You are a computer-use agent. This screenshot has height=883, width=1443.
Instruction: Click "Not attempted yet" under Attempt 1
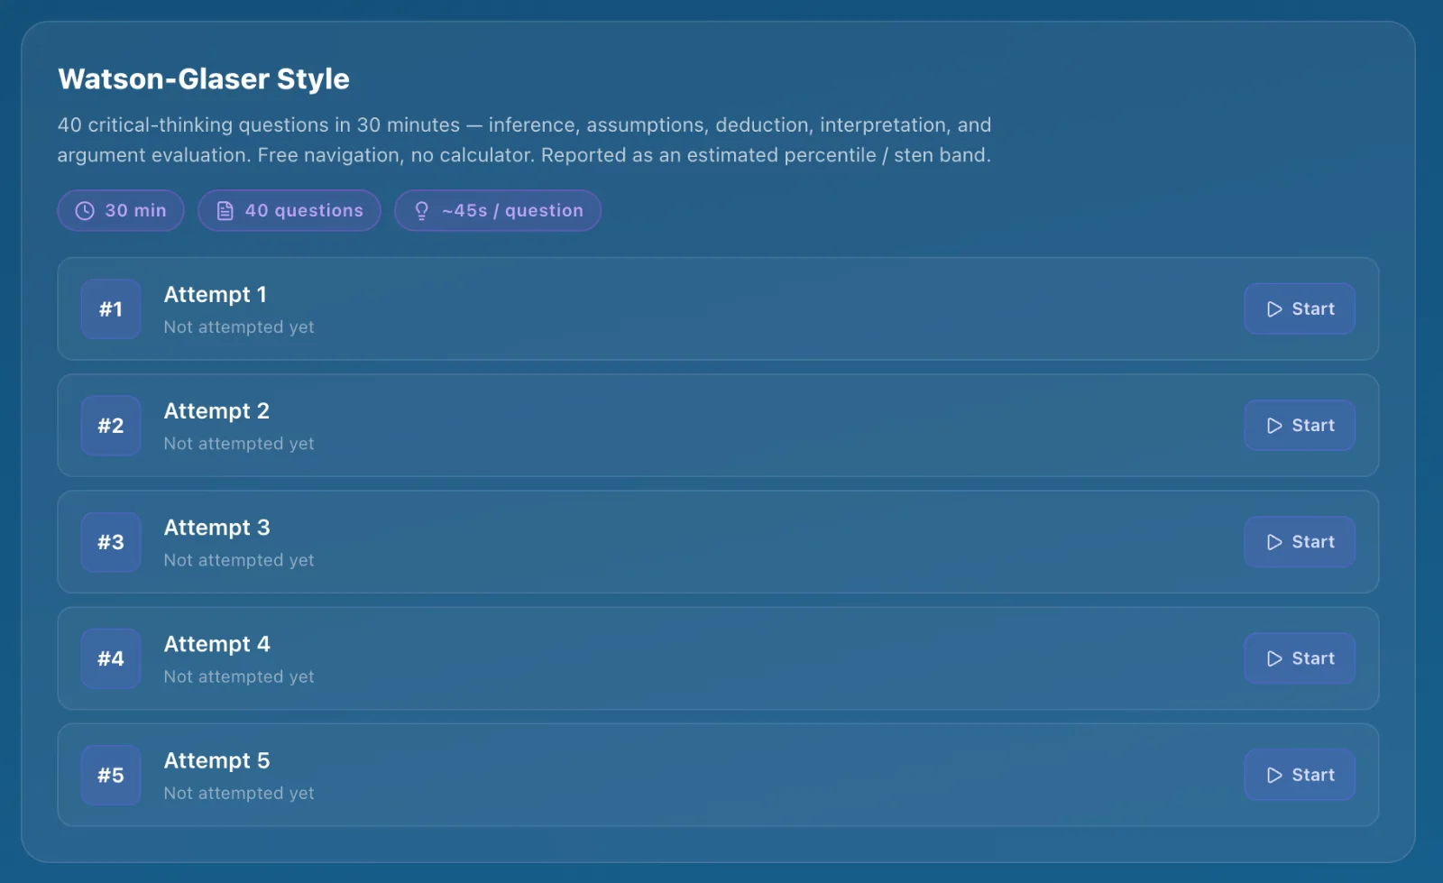point(239,327)
